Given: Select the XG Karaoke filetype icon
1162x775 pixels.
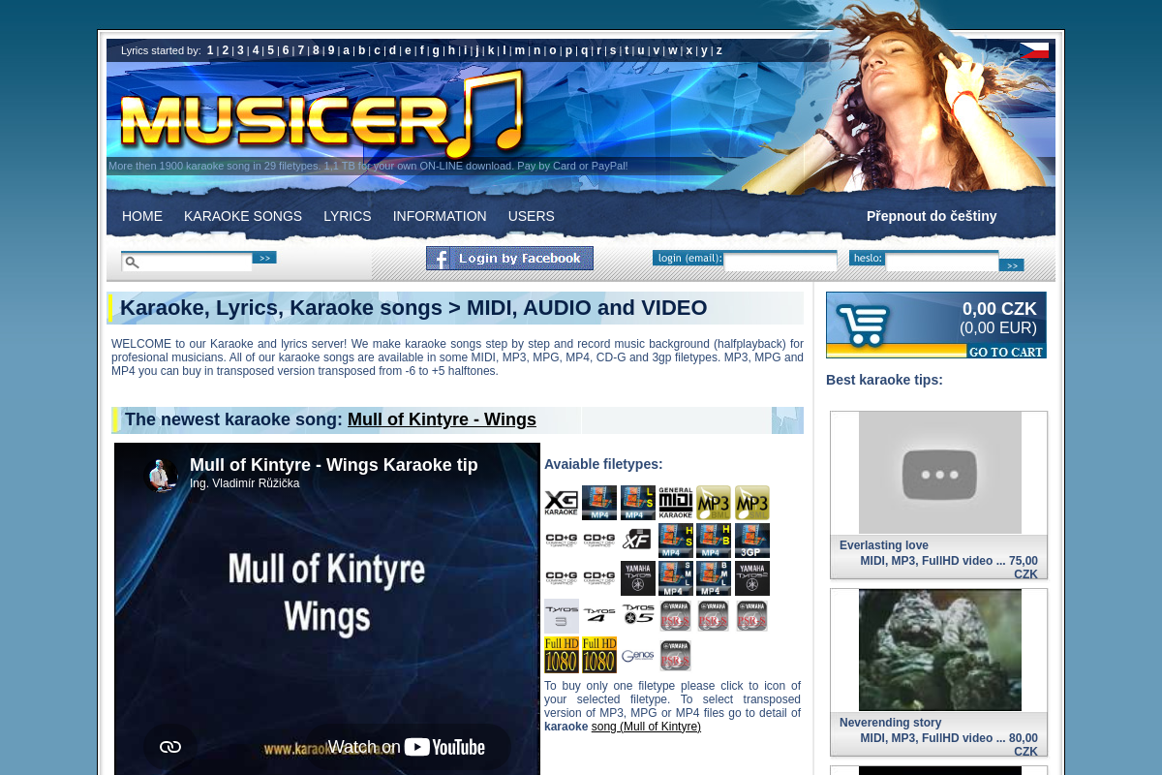Looking at the screenshot, I should (561, 503).
